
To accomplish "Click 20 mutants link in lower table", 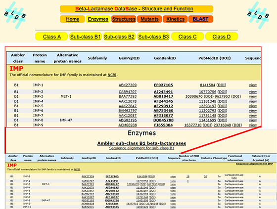I will pos(205,176).
